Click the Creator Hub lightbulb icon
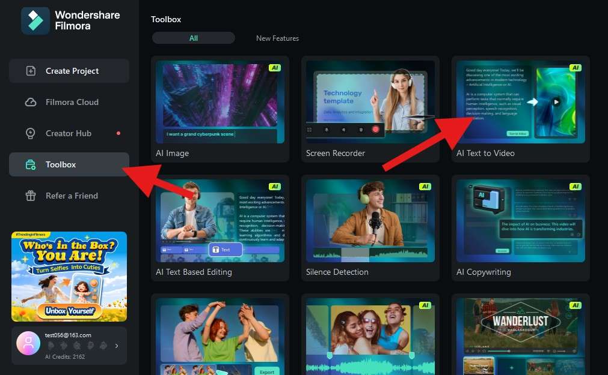 [31, 133]
